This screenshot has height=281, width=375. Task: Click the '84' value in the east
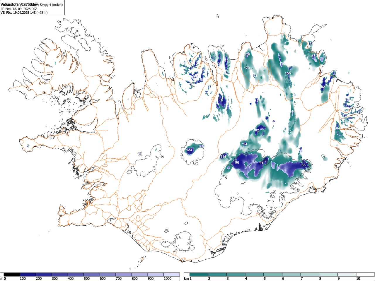338,128
